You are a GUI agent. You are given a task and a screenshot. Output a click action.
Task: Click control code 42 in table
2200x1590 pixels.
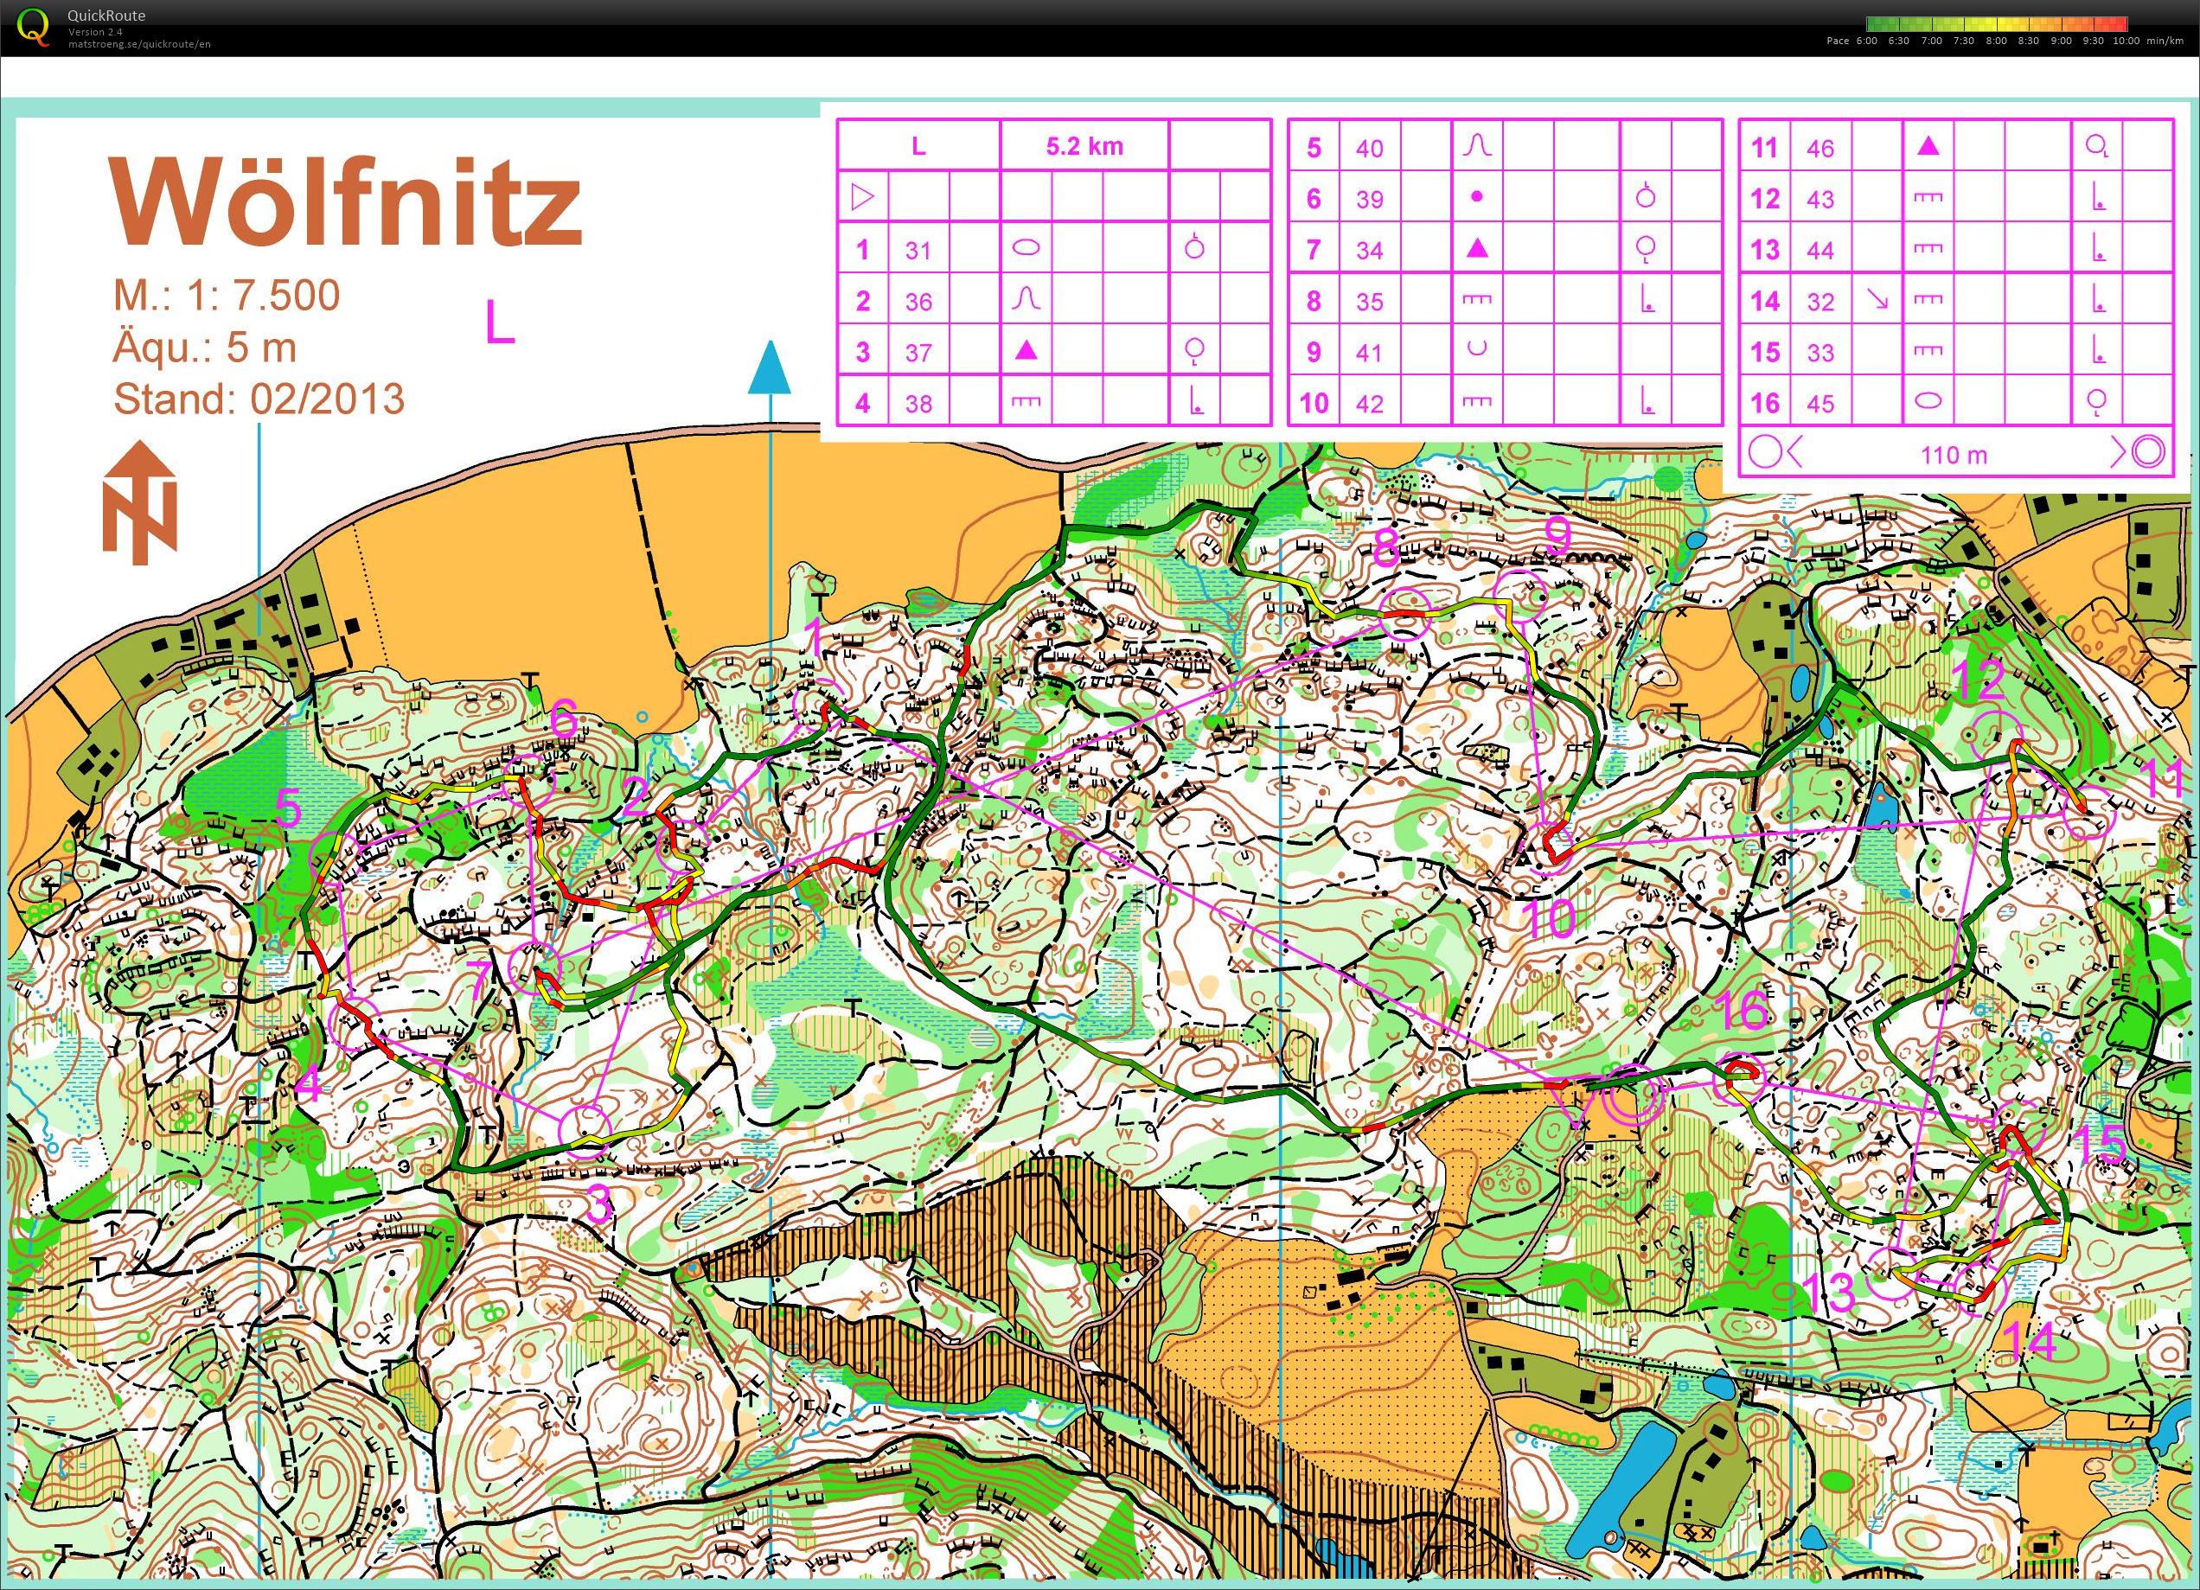(1369, 404)
